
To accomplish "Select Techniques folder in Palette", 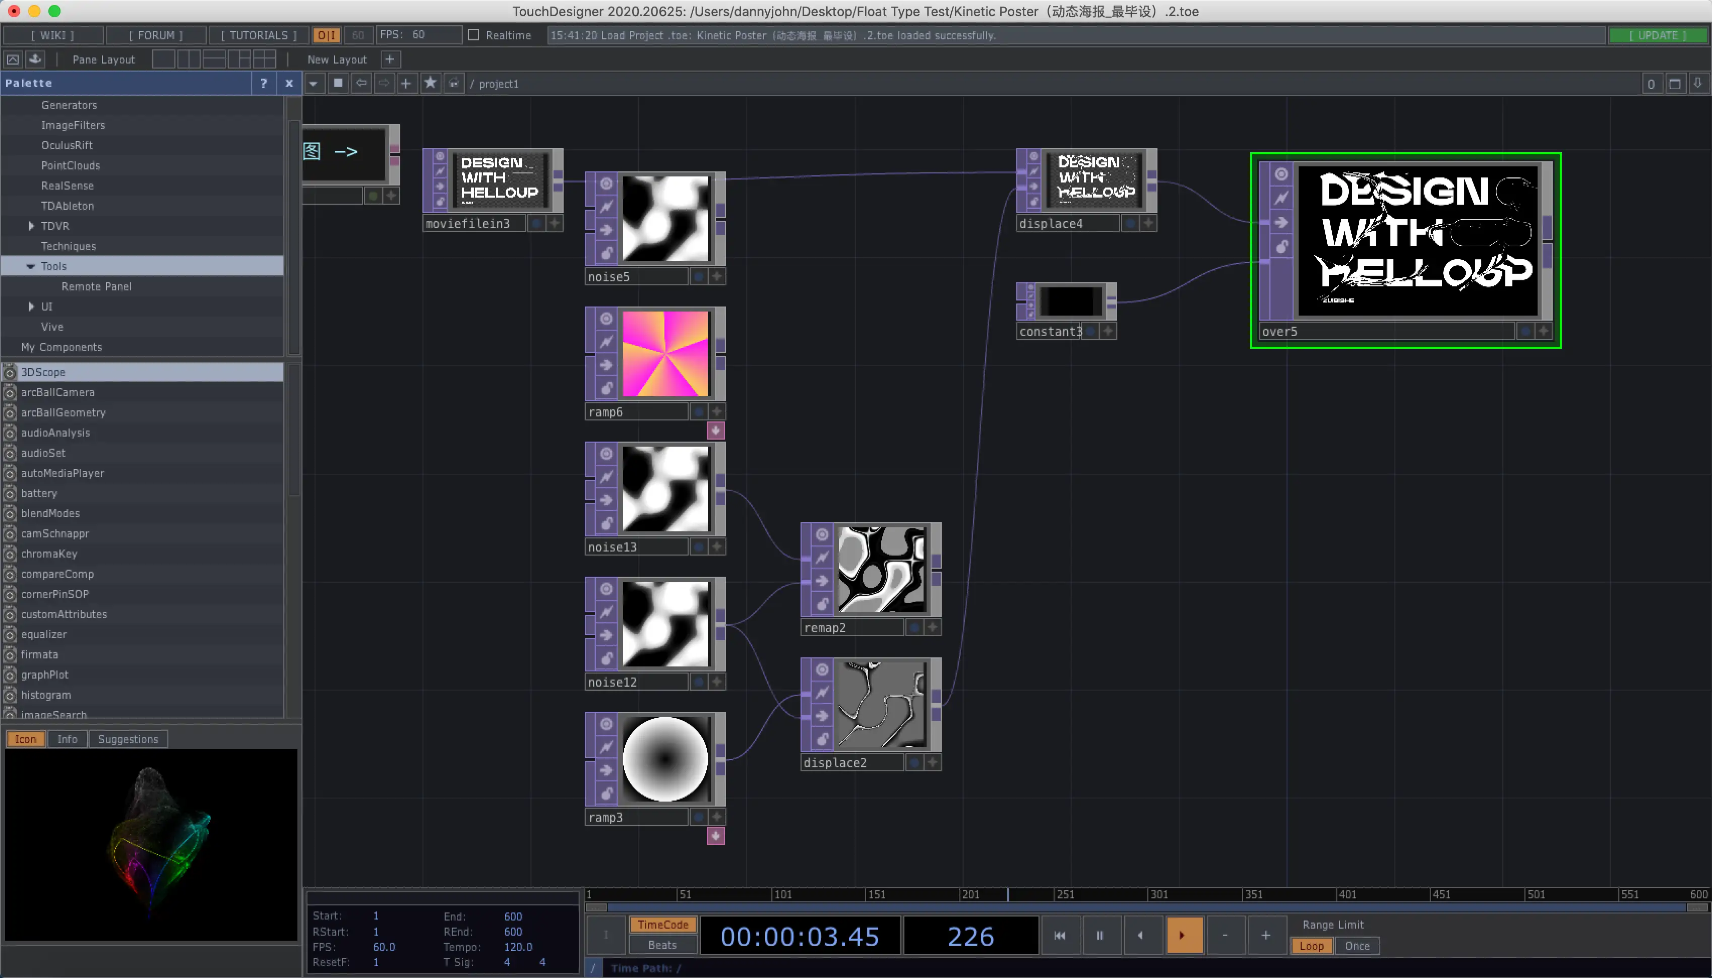I will 69,246.
